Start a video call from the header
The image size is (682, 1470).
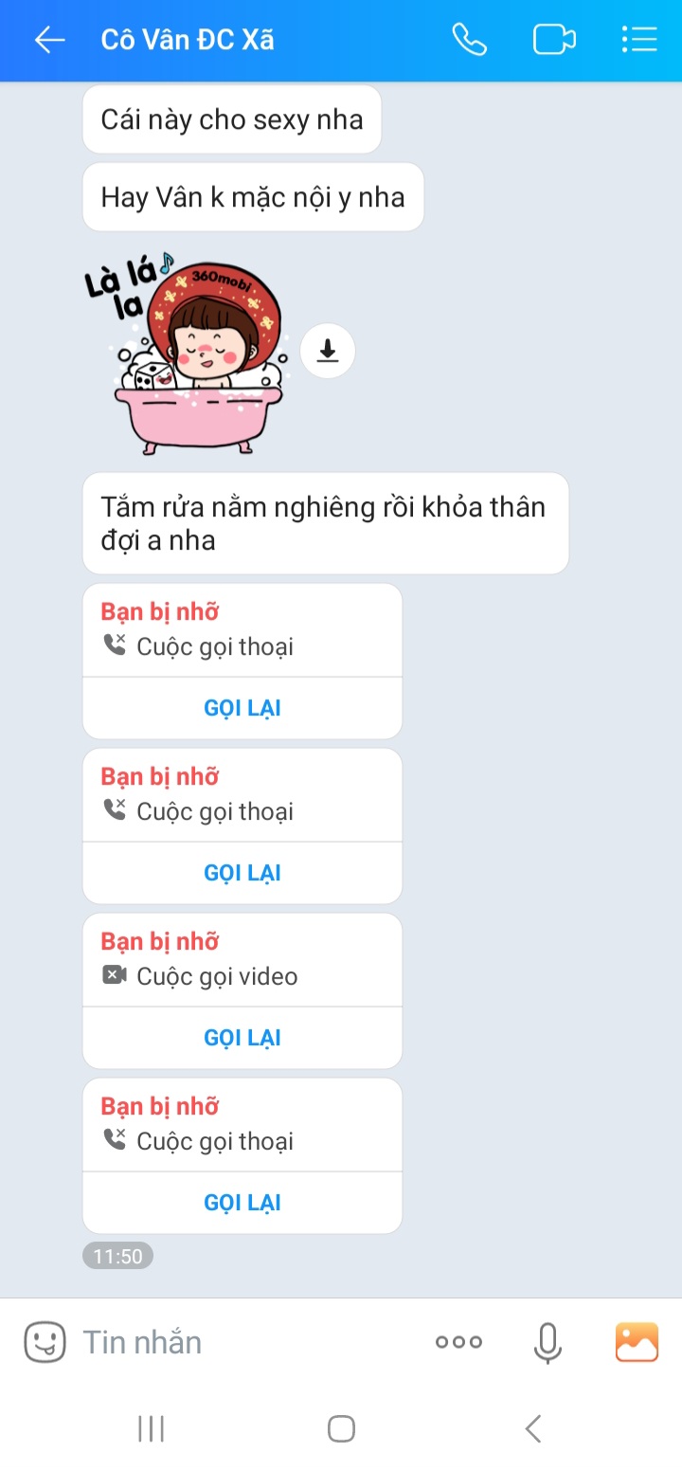(554, 40)
